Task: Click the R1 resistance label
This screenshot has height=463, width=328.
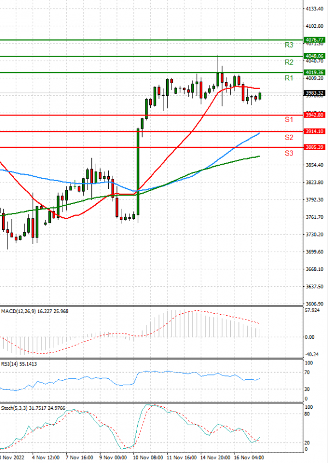Action: [289, 78]
